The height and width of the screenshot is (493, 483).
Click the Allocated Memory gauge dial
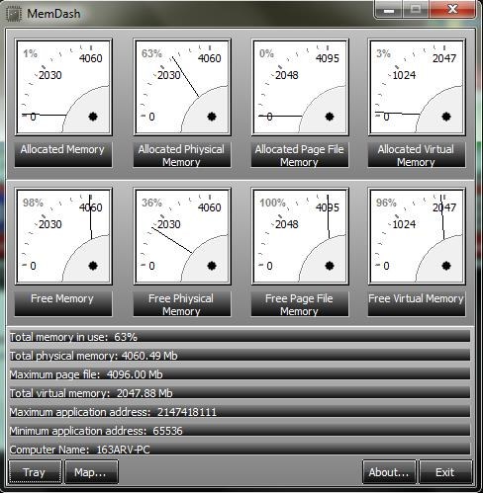point(63,87)
